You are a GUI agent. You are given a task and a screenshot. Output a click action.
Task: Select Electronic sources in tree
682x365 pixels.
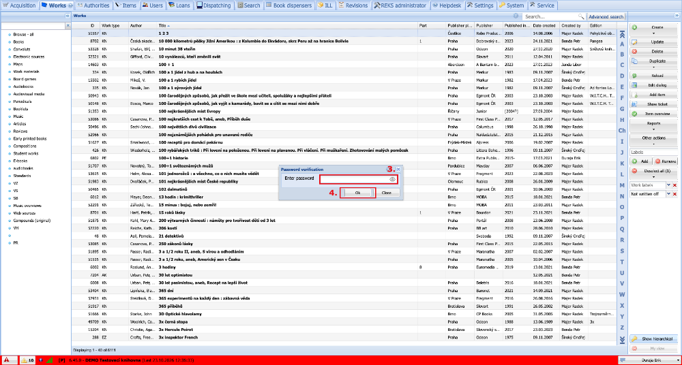(29, 57)
